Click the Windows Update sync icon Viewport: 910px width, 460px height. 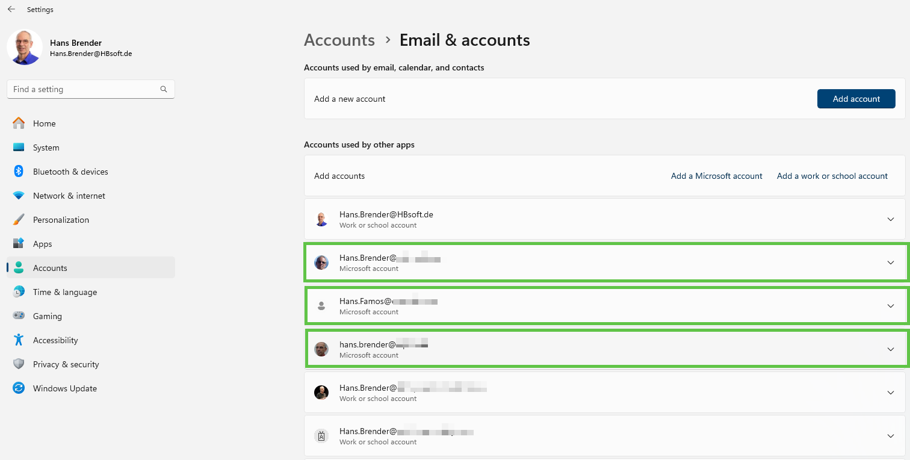pos(19,388)
